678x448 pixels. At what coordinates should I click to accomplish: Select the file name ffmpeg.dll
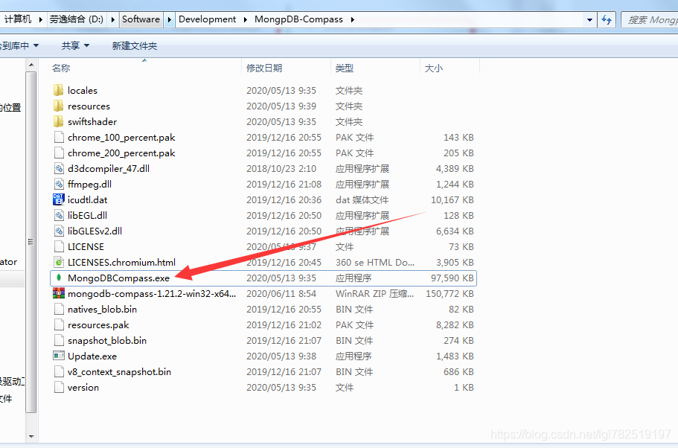(x=89, y=185)
